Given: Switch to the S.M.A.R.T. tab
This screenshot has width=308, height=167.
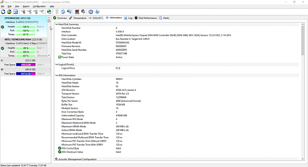Looking at the screenshot, I should pos(96,18).
